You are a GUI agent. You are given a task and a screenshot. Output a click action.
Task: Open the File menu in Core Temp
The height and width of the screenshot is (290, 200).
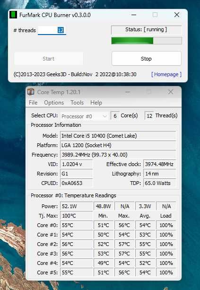pyautogui.click(x=33, y=103)
